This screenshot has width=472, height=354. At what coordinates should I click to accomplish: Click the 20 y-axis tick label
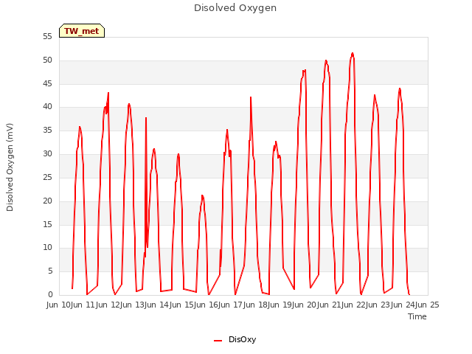(47, 201)
